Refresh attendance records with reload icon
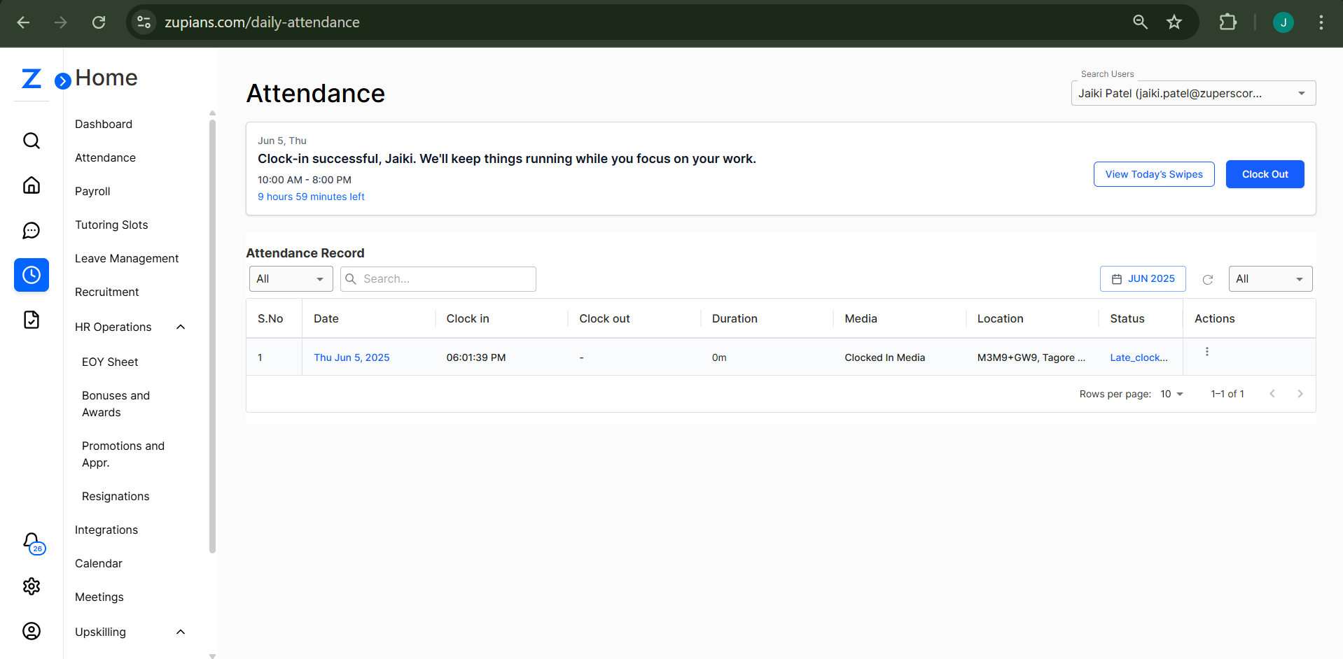The width and height of the screenshot is (1343, 659). tap(1207, 279)
